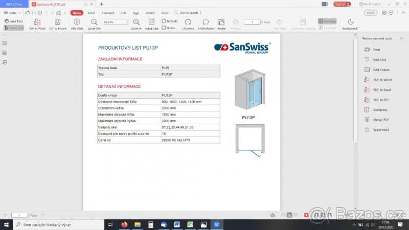The height and width of the screenshot is (230, 409).
Task: Toggle Fit Width page scaling
Action: point(169,21)
